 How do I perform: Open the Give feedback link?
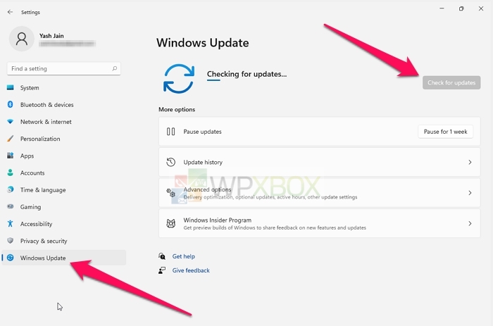191,270
